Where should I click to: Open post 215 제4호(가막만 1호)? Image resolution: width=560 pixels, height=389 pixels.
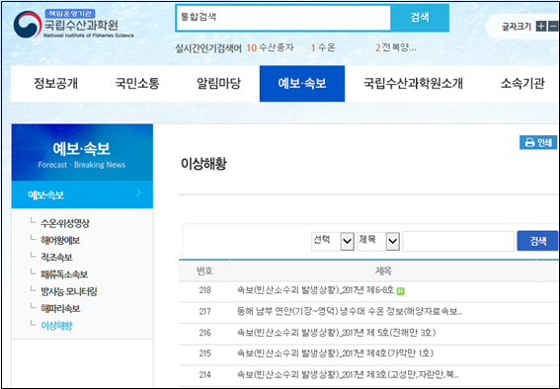pos(335,353)
